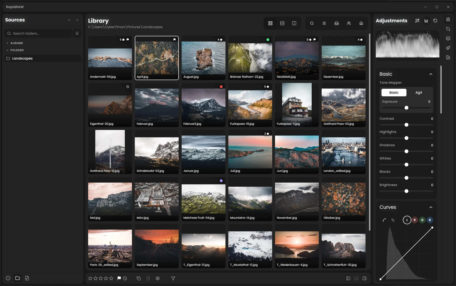Click the people icon in Library toolbar
The height and width of the screenshot is (286, 456).
[349, 23]
